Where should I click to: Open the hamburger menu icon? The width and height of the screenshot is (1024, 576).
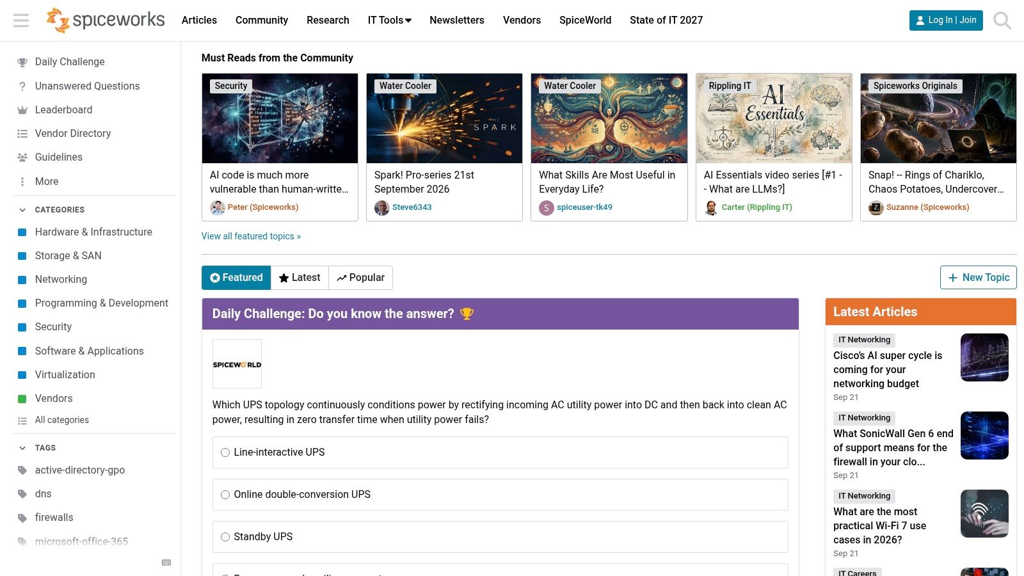[x=21, y=20]
